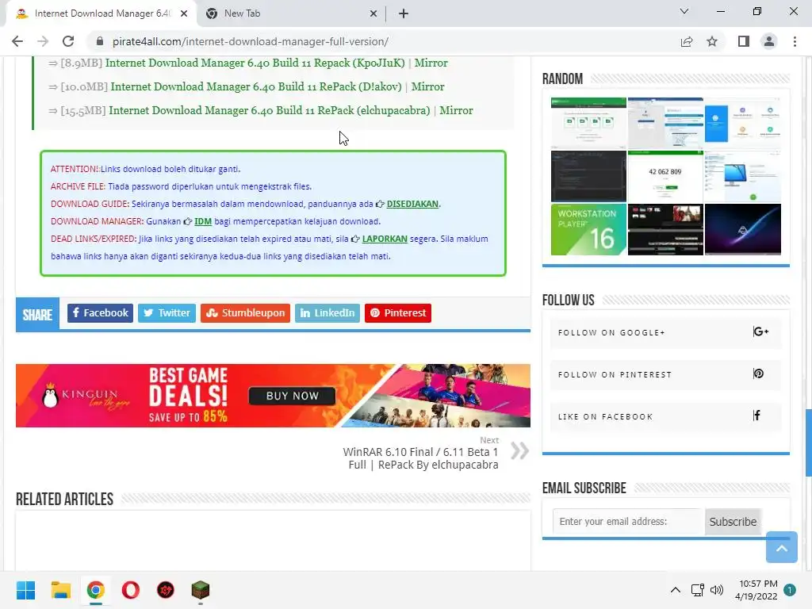Open a new browser tab

[x=404, y=13]
